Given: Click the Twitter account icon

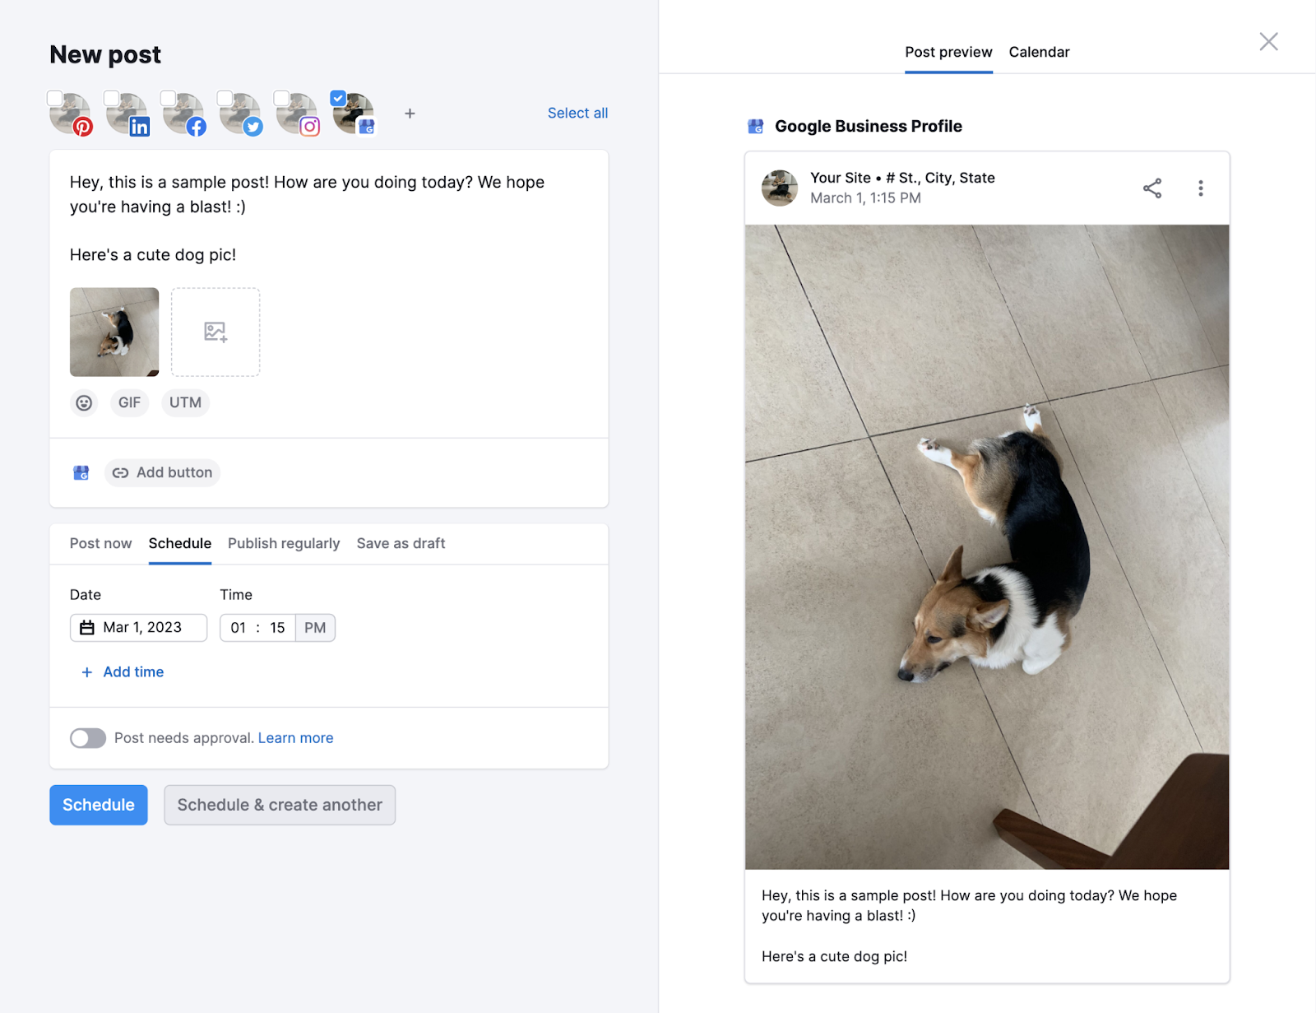Looking at the screenshot, I should click(240, 114).
